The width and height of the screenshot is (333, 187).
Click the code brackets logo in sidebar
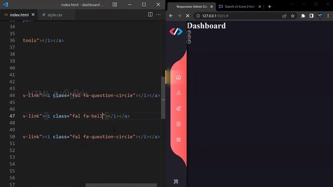coord(176,32)
